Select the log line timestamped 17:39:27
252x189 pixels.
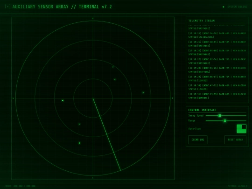(x=217, y=61)
